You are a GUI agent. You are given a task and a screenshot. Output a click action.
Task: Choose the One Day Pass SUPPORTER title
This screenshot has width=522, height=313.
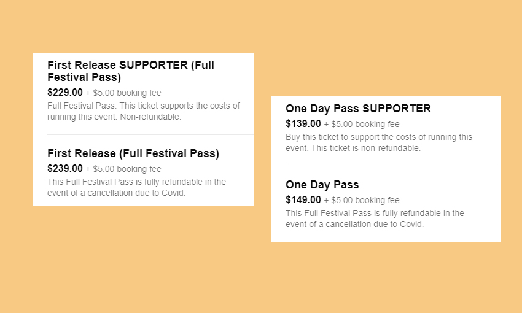pos(358,109)
